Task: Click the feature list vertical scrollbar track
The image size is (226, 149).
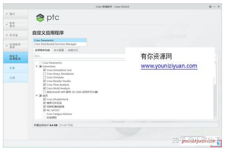Action: (x=215, y=101)
